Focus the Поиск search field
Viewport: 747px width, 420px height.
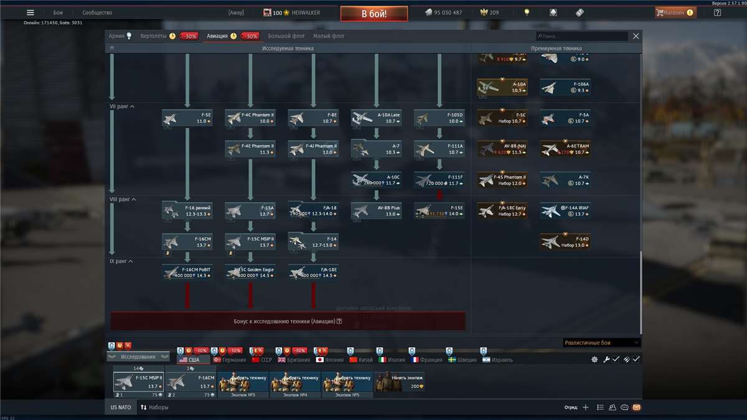582,37
